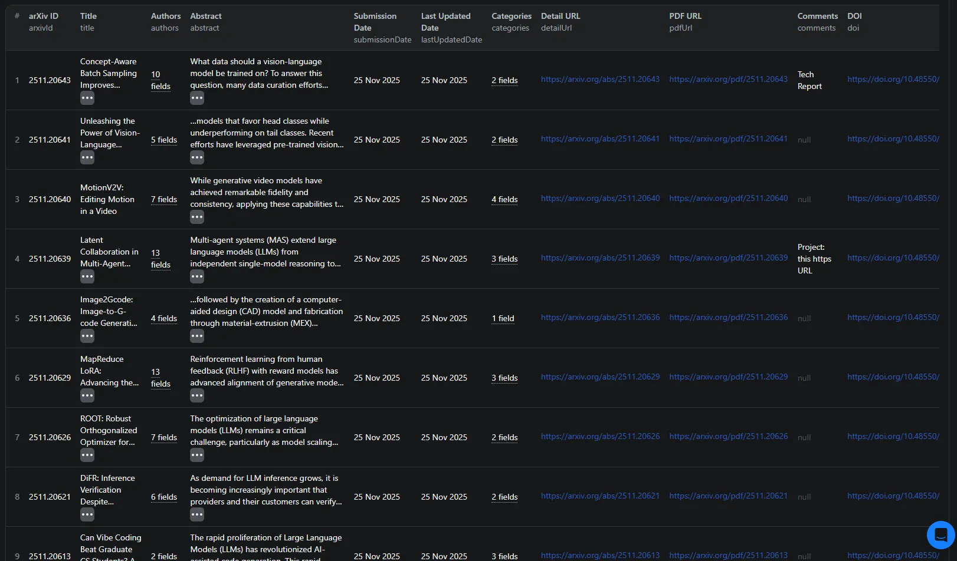Expand truncated title for ROOT optimizer
Viewport: 957px width, 561px height.
[x=87, y=455]
